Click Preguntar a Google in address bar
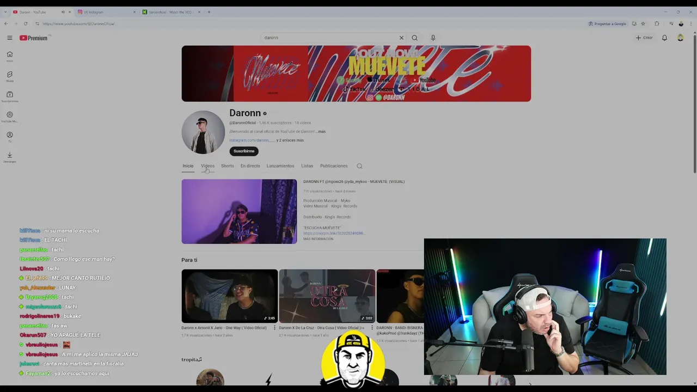The height and width of the screenshot is (392, 697). (x=607, y=23)
